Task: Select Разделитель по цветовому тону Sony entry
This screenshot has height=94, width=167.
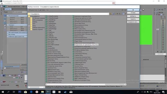Action: (x=86, y=45)
